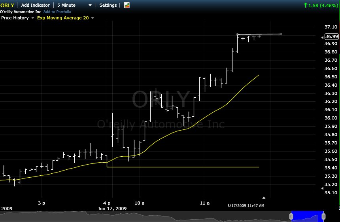Grab the left handle of the range slider
The image size is (340, 222).
291,216
